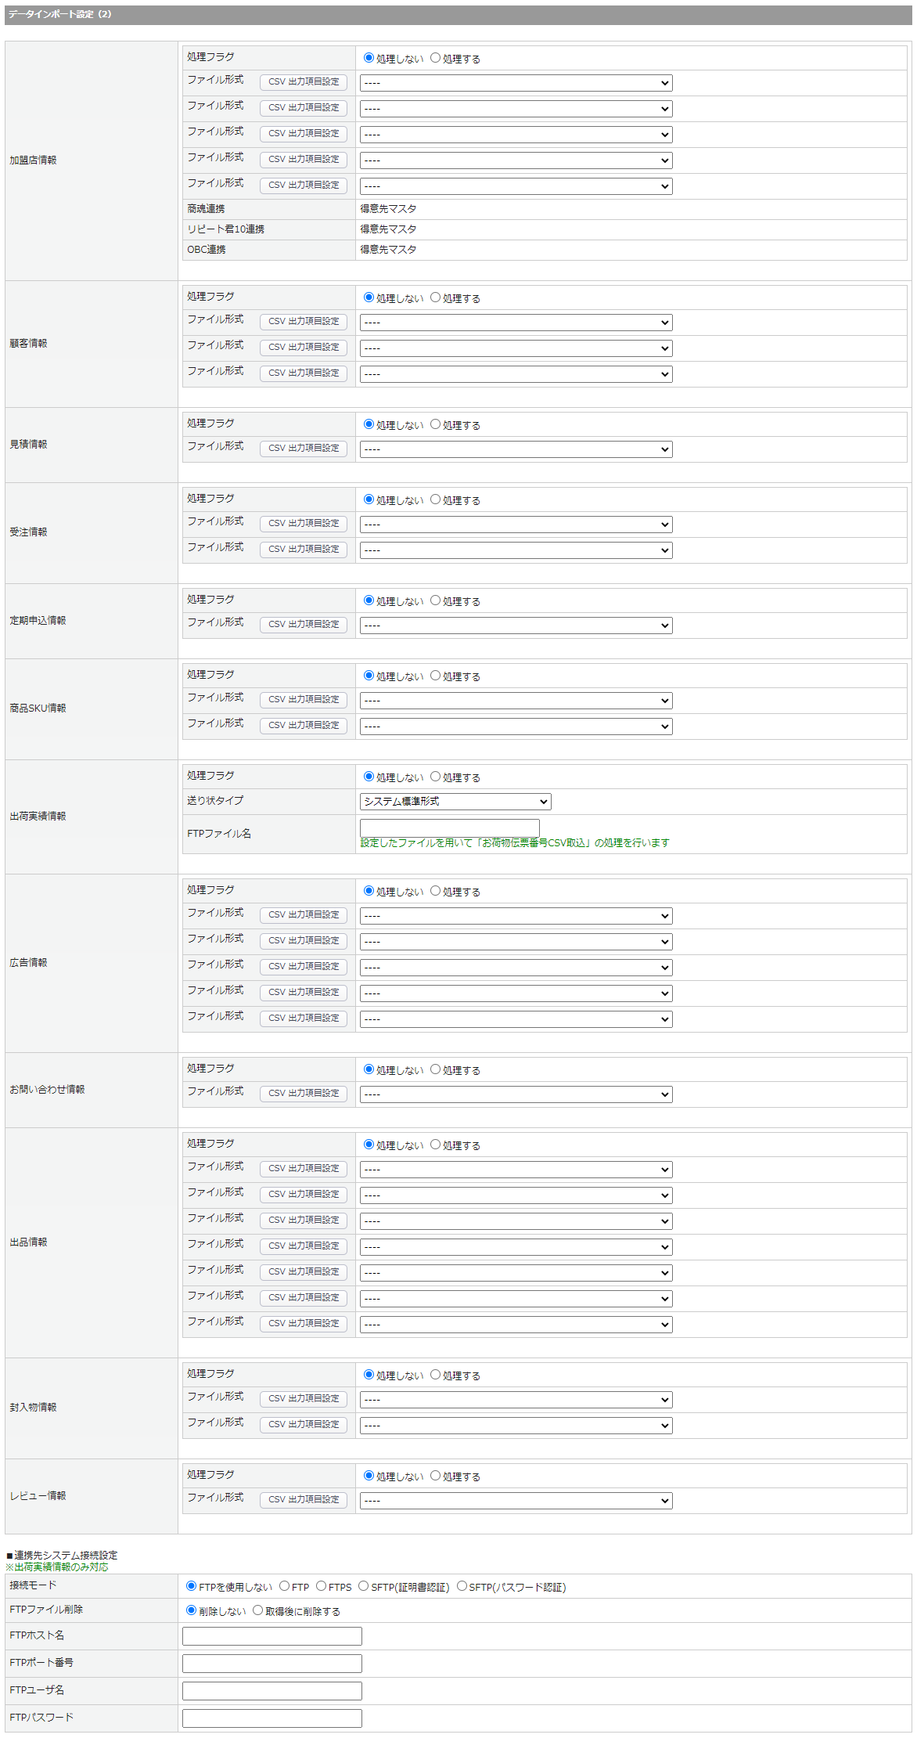Select 処理する for 顧客情報 processing flag
The image size is (917, 1738).
click(x=436, y=297)
